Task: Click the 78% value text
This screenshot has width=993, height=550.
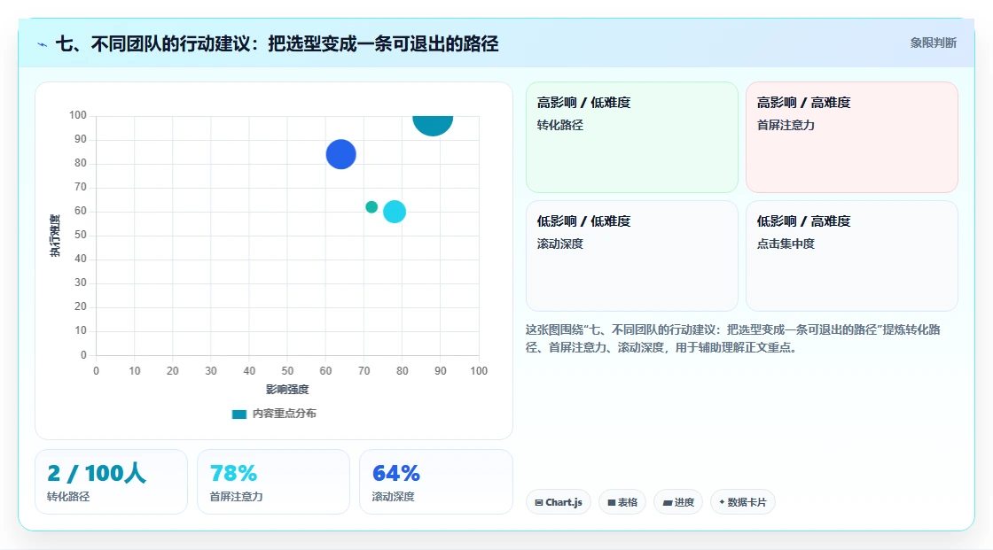Action: [x=233, y=473]
